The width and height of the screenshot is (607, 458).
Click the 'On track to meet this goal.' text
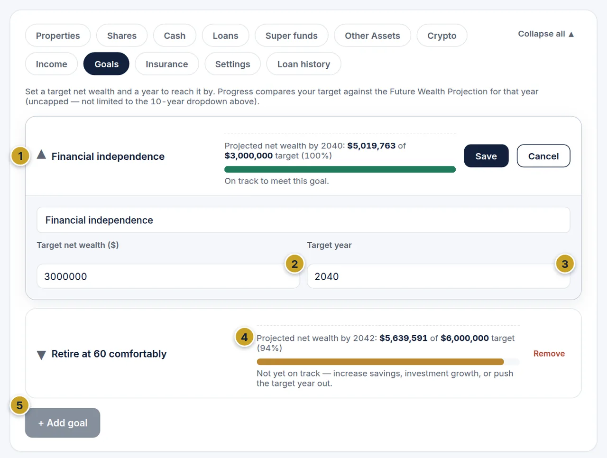(x=276, y=181)
